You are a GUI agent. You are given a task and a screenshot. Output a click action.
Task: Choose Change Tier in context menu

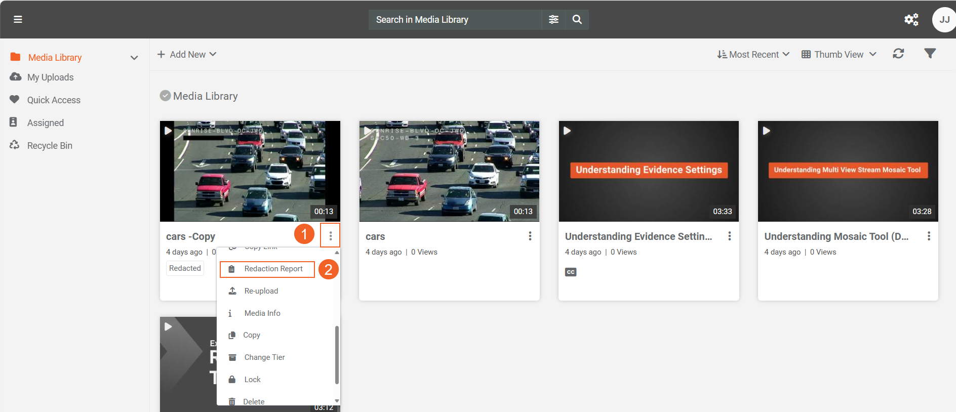[x=264, y=357]
